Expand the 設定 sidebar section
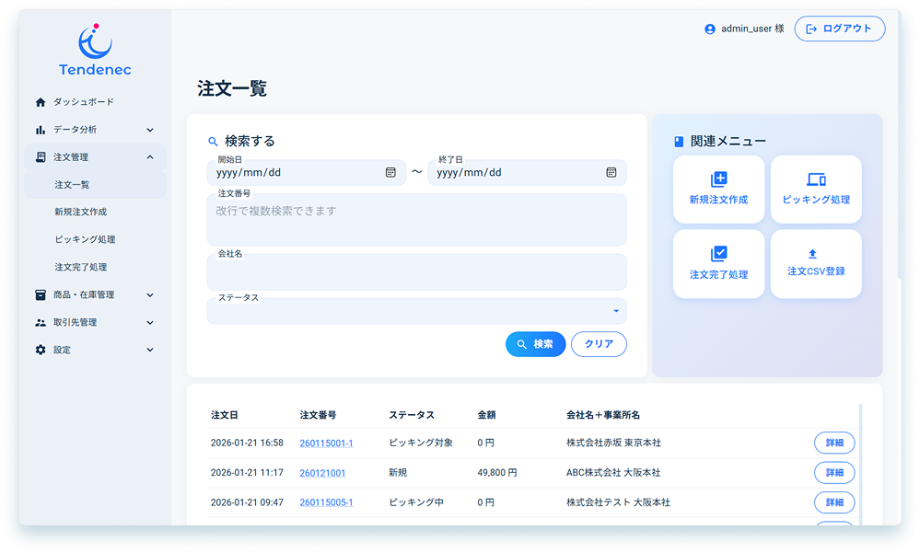Image resolution: width=920 pixels, height=553 pixels. (150, 350)
